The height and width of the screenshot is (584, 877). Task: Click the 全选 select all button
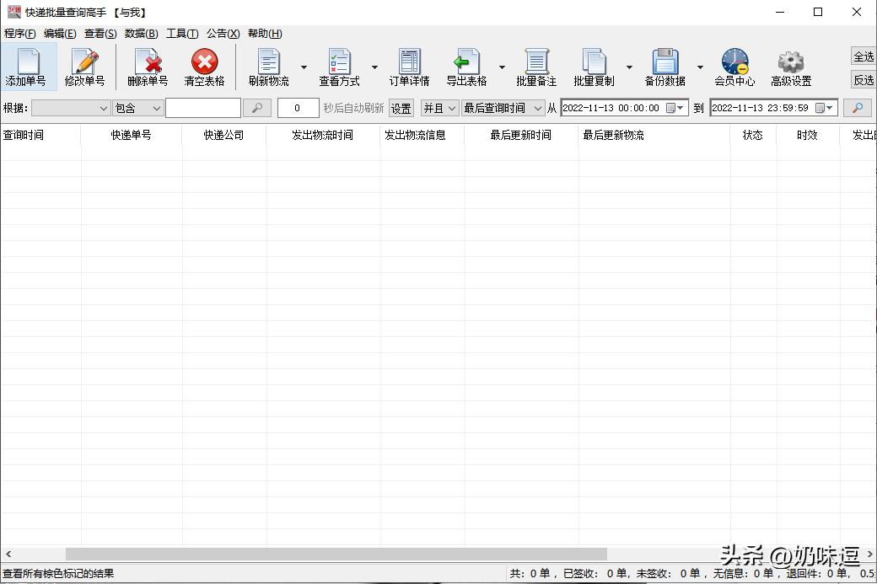click(864, 57)
